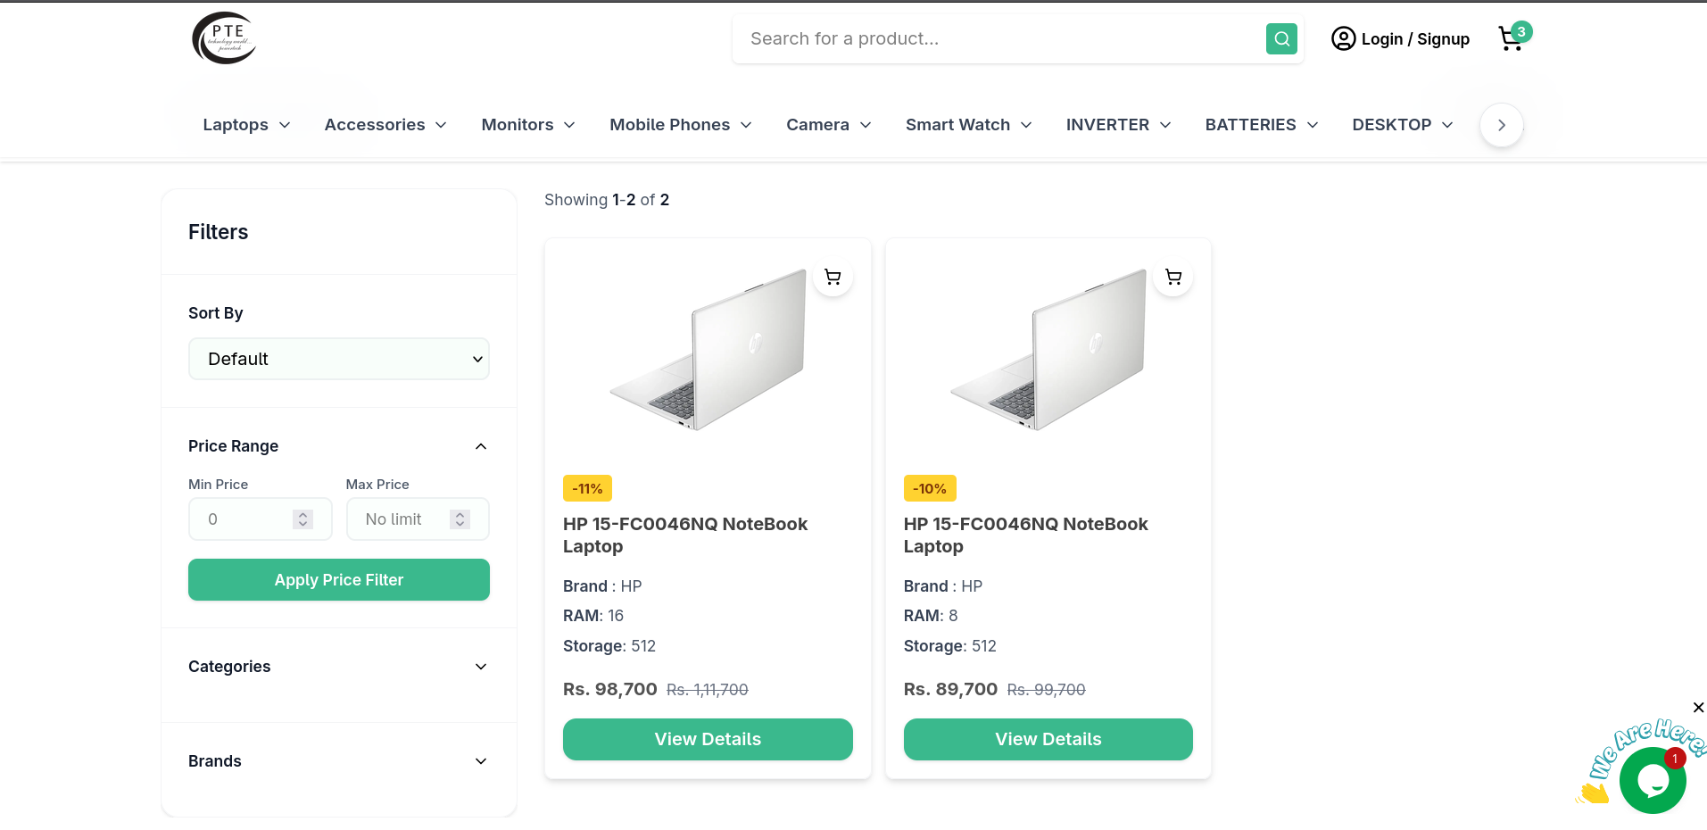Click the -11% laptop's product title

coord(685,535)
